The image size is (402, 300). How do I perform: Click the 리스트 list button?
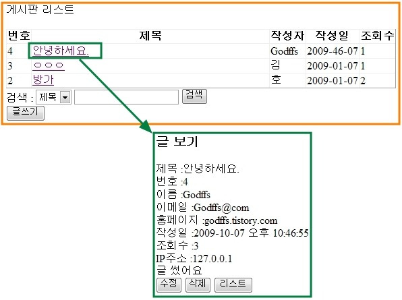tap(233, 284)
